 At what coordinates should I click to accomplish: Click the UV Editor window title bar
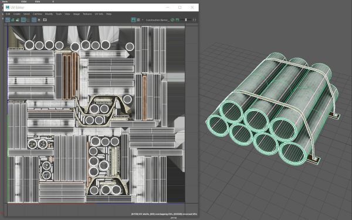tap(101, 8)
